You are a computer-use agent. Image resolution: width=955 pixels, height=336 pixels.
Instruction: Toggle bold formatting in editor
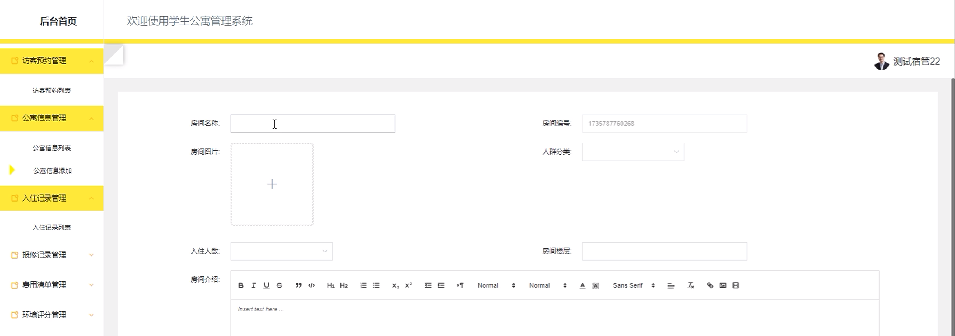(x=240, y=285)
